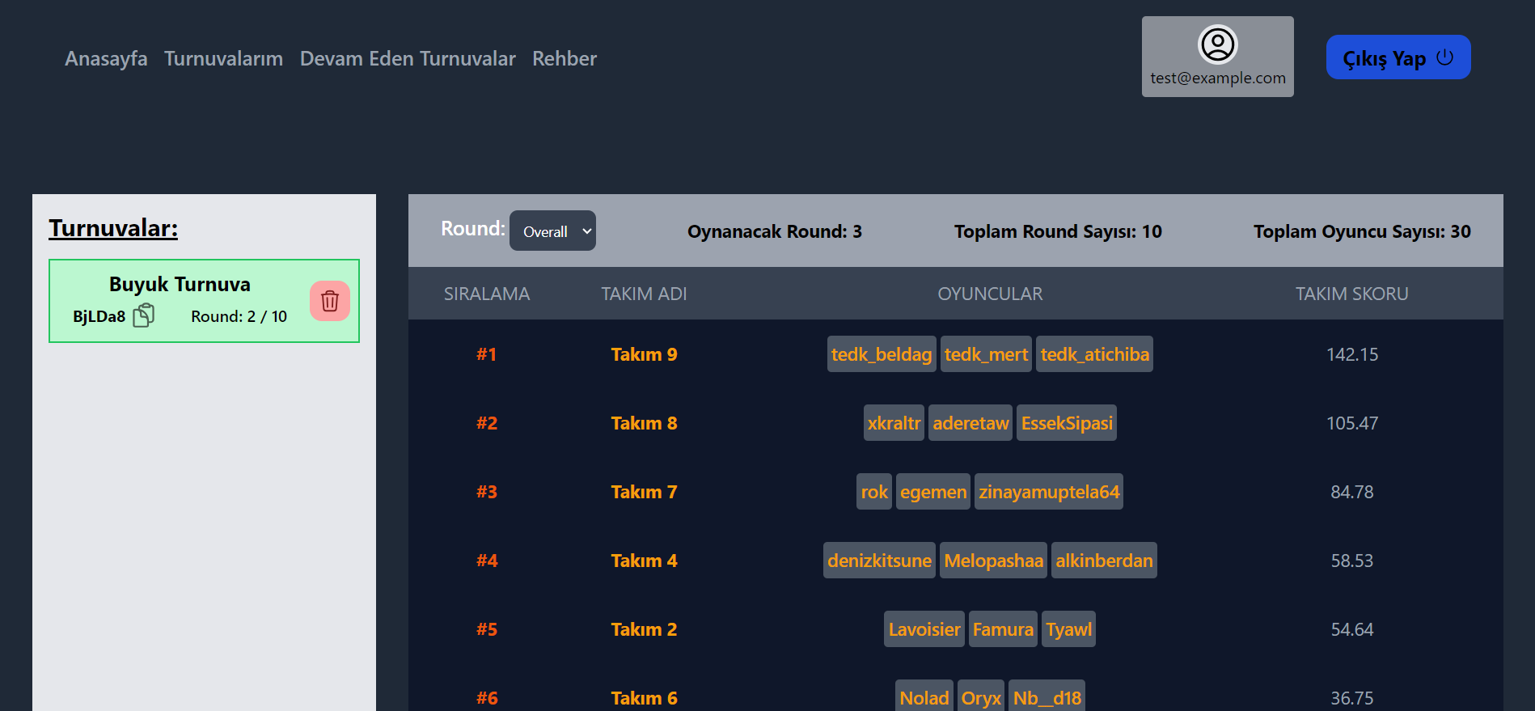Click player tag Famura
Screen dimensions: 1535x711
click(1003, 629)
